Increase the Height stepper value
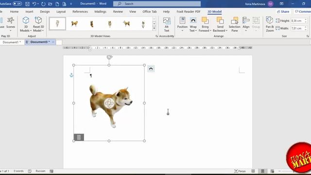The image size is (311, 175). 306,19
